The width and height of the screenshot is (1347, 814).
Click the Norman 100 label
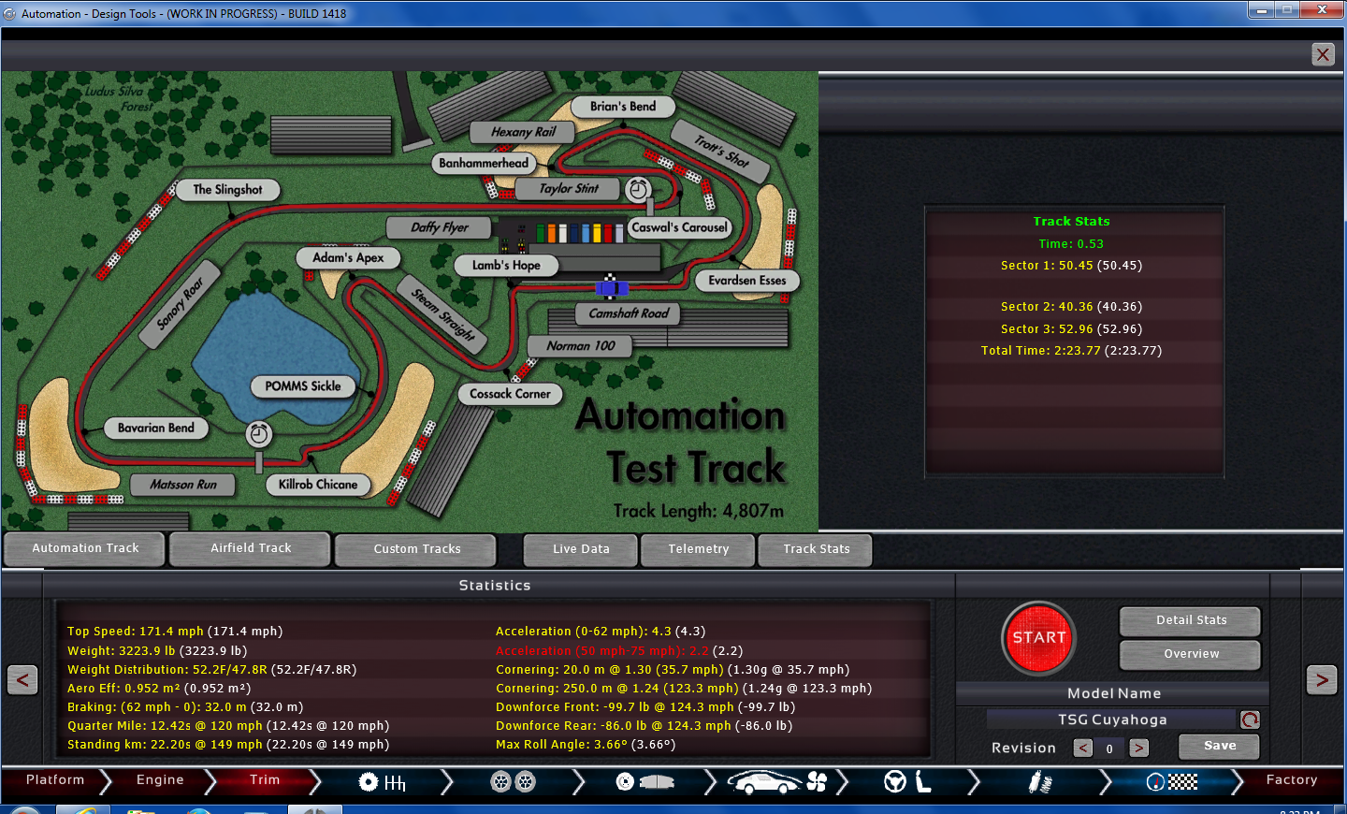point(581,346)
